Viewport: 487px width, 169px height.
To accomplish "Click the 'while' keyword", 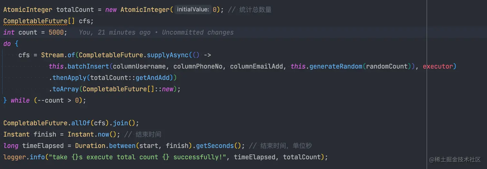I will pos(20,100).
